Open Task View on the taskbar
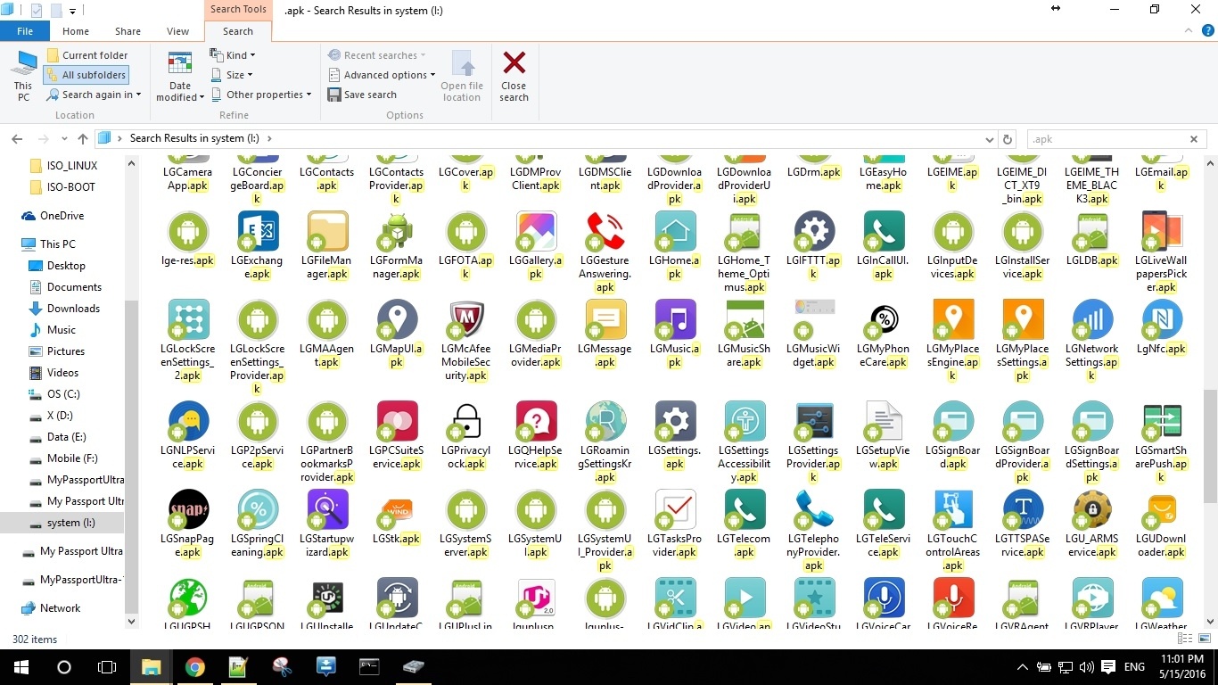Image resolution: width=1218 pixels, height=685 pixels. tap(107, 667)
